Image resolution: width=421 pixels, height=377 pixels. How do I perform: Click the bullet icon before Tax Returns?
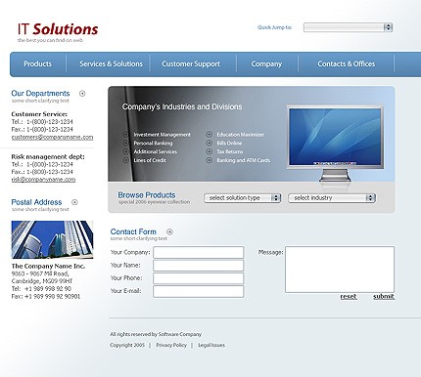(210, 151)
